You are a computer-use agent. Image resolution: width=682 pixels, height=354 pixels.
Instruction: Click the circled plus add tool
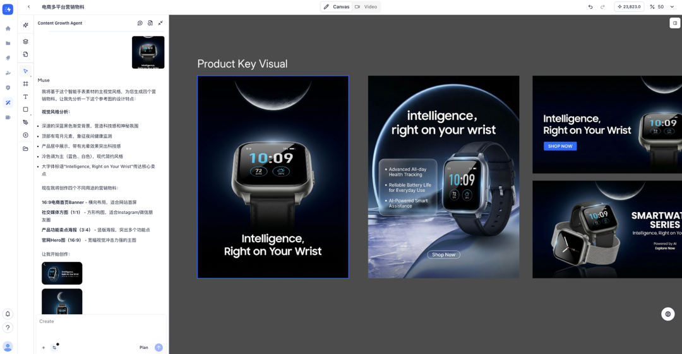(x=26, y=135)
